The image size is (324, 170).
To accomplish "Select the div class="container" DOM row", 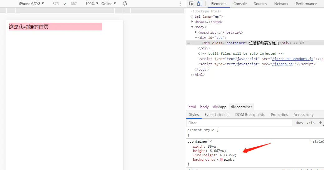I will pos(255,43).
